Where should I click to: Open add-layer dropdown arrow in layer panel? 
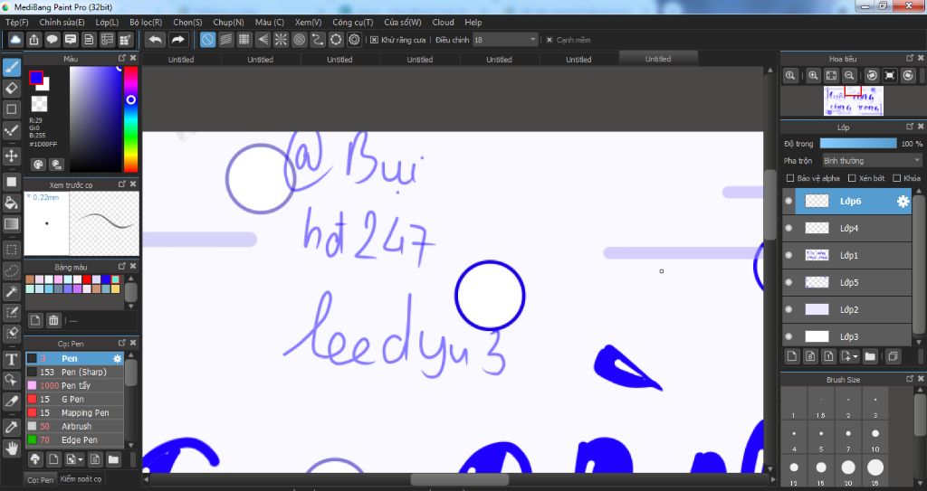855,357
